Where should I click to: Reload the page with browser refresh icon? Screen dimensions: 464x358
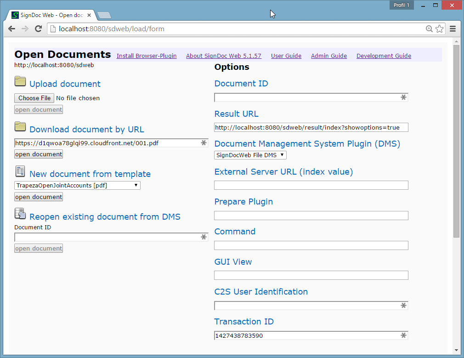(39, 29)
